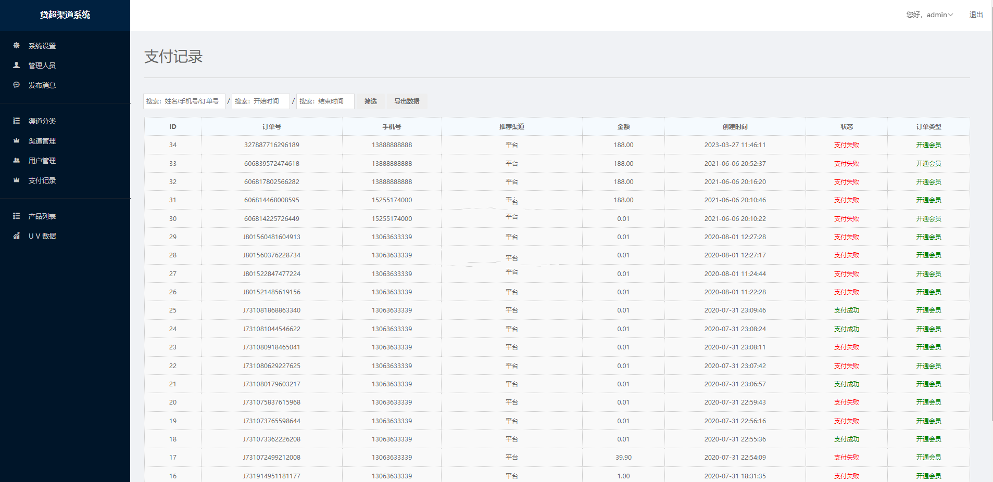Click the chat bubble icon beside 发布消息
This screenshot has width=993, height=482.
(17, 85)
